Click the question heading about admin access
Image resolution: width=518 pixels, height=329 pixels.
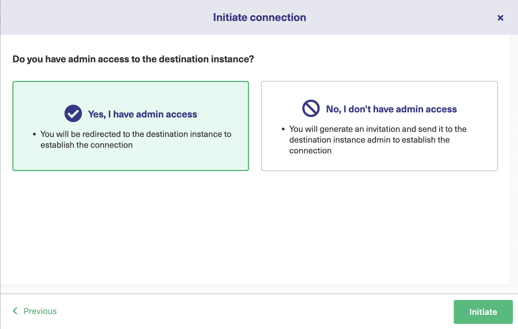[x=133, y=59]
